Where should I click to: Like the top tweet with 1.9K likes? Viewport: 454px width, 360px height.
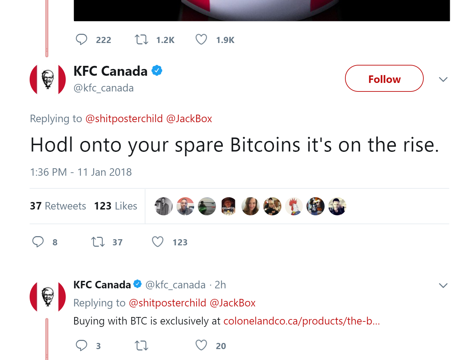201,40
